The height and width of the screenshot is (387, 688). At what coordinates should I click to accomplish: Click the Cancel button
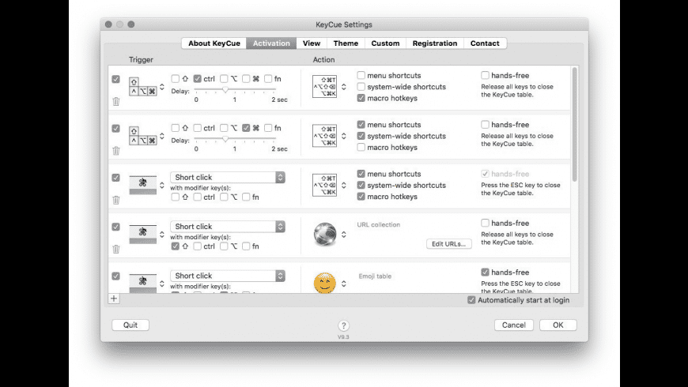pyautogui.click(x=514, y=325)
